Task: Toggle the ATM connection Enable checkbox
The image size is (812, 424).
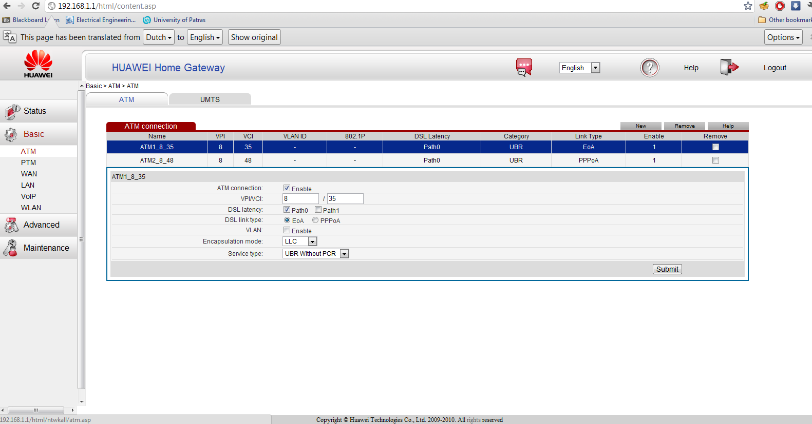Action: pos(287,188)
